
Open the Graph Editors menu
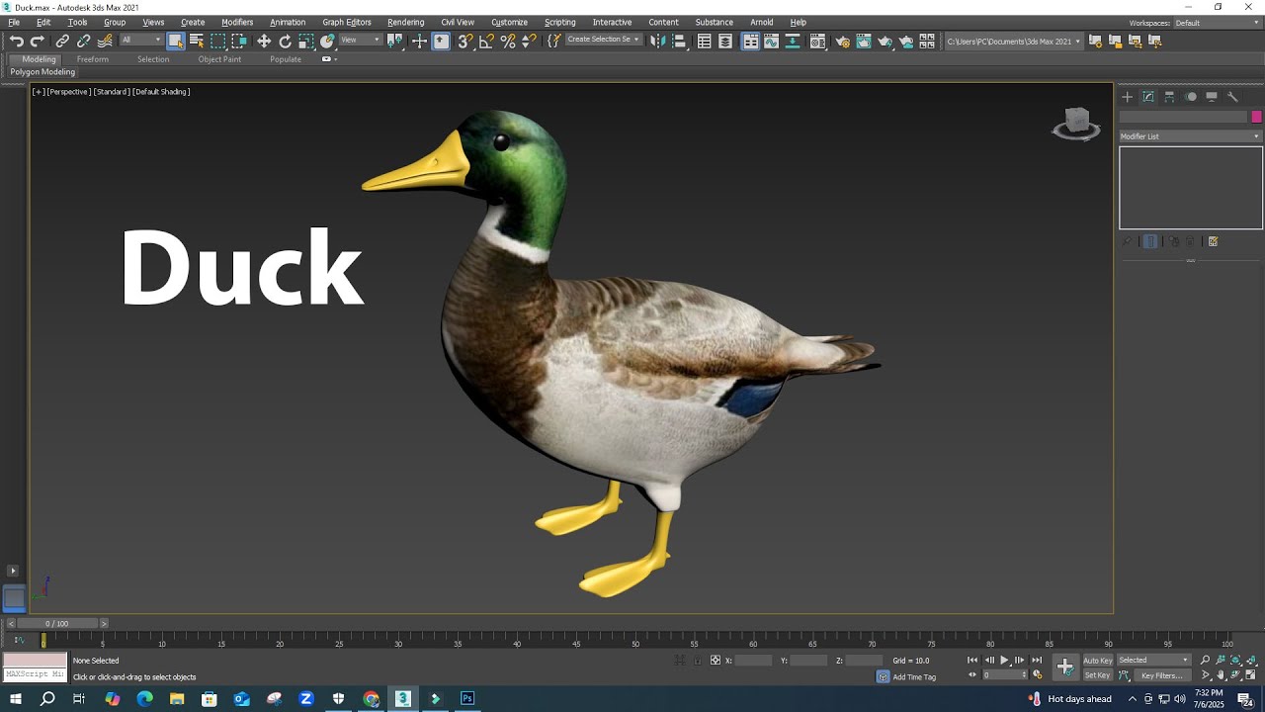click(347, 22)
